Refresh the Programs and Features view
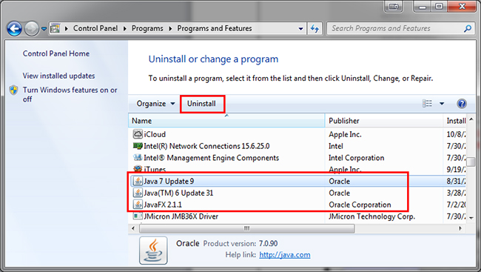The image size is (481, 272). point(314,29)
